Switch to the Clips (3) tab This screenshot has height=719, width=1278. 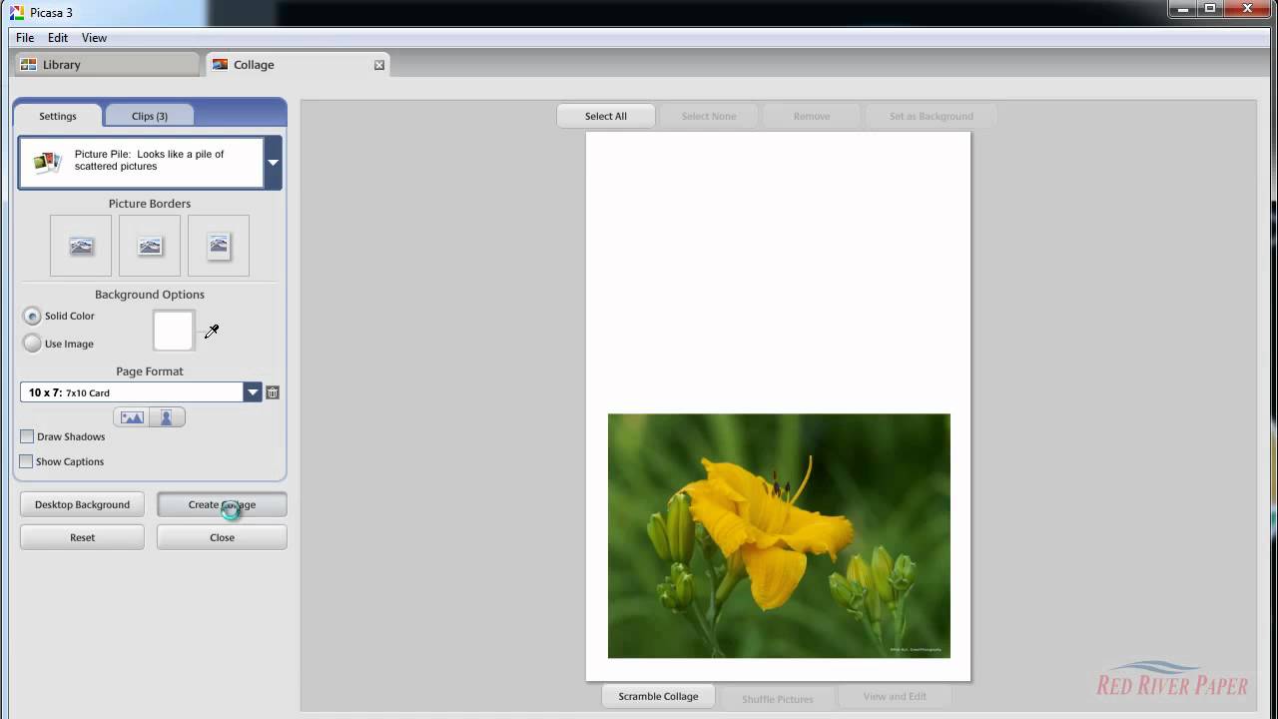click(150, 116)
